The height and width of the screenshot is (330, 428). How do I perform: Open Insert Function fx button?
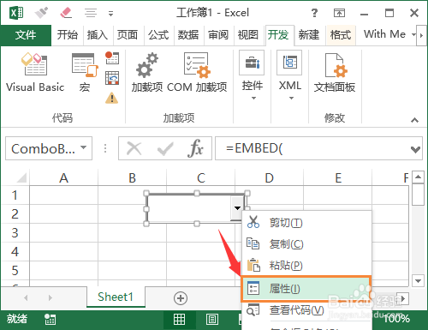(195, 148)
